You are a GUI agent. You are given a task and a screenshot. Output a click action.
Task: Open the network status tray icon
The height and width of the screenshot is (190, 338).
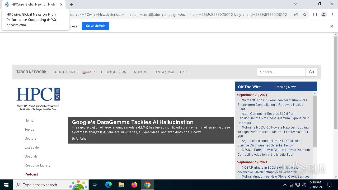pos(298,185)
